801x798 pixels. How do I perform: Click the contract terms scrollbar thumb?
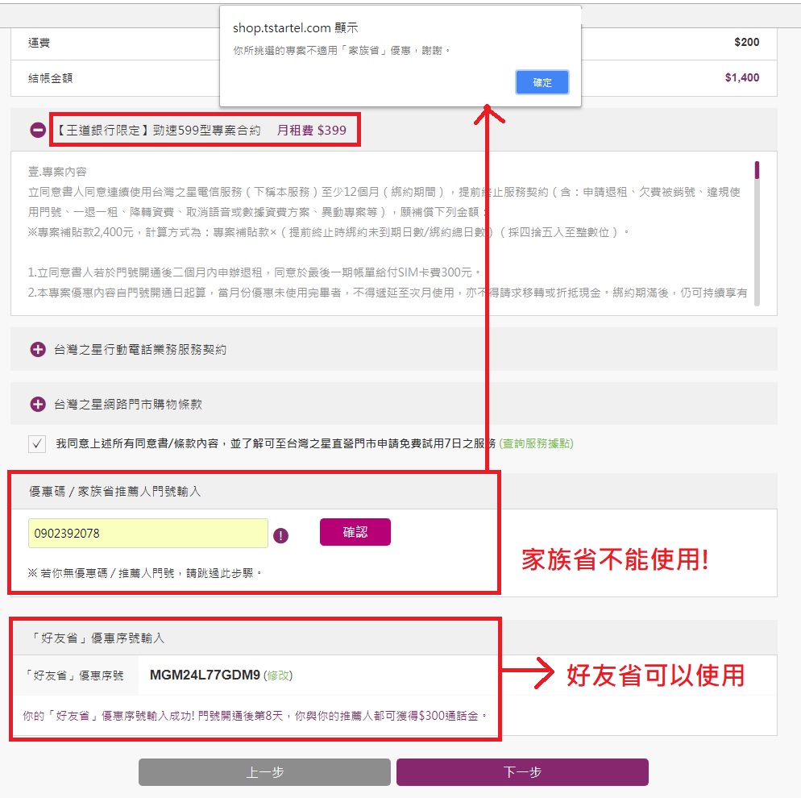(x=757, y=170)
